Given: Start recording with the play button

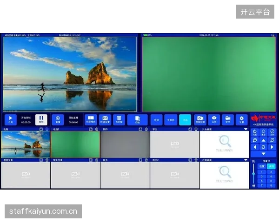Looking at the screenshot, I should click(x=11, y=120).
